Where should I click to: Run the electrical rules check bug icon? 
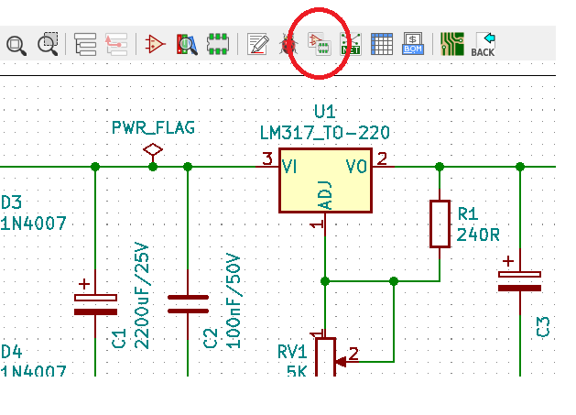(x=288, y=43)
